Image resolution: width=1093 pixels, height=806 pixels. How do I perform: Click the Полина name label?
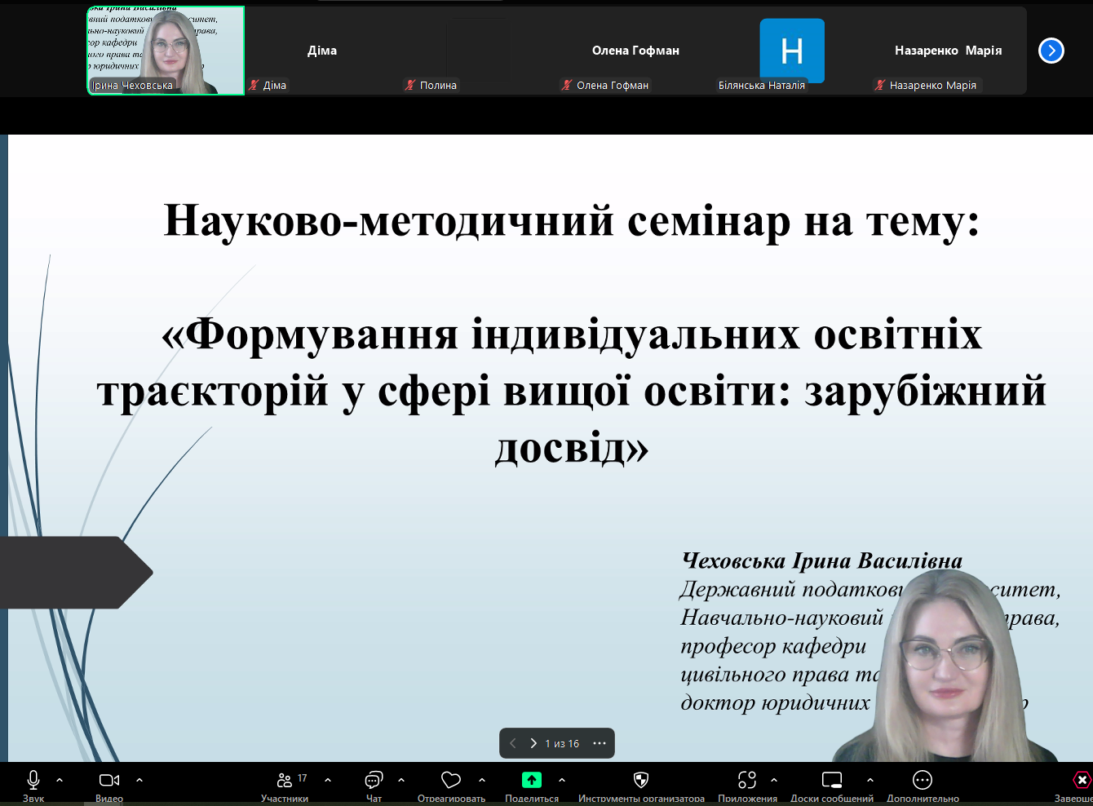click(438, 85)
